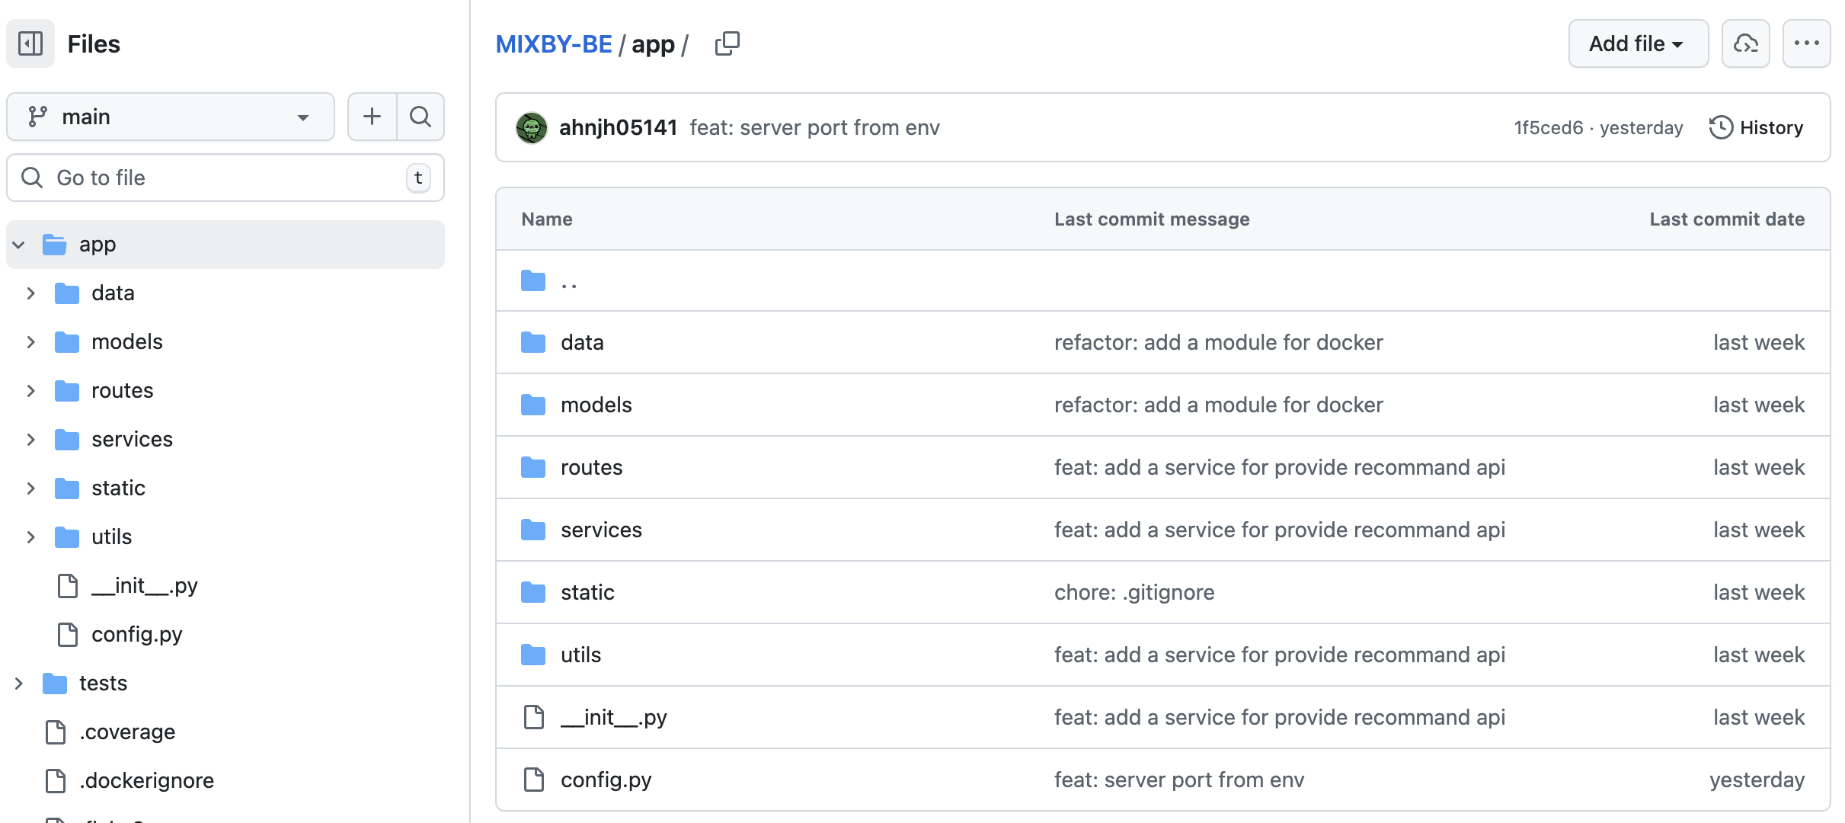The height and width of the screenshot is (823, 1845).
Task: Select config.py in the file tree
Action: (x=136, y=634)
